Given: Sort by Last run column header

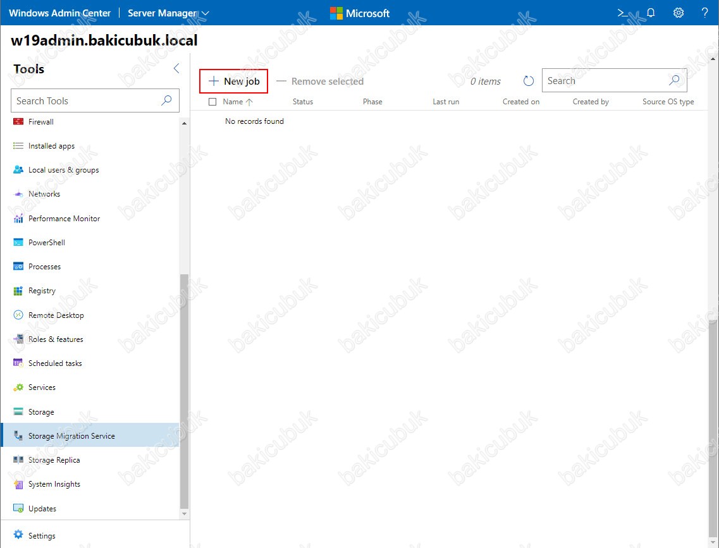Looking at the screenshot, I should tap(446, 102).
